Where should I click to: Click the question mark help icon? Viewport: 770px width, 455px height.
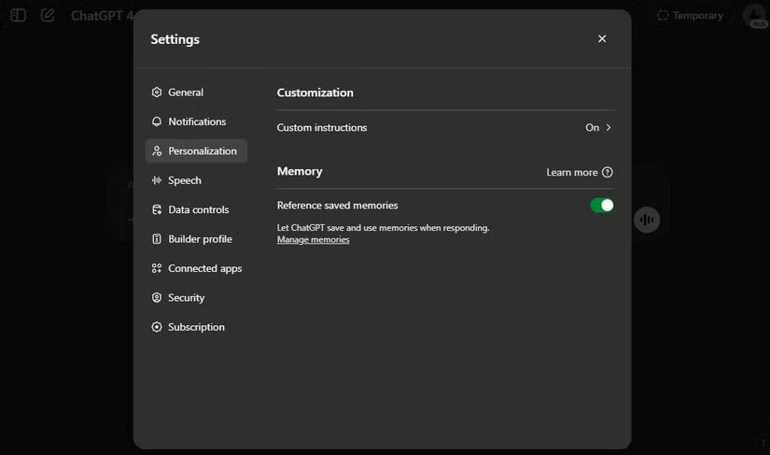coord(608,173)
